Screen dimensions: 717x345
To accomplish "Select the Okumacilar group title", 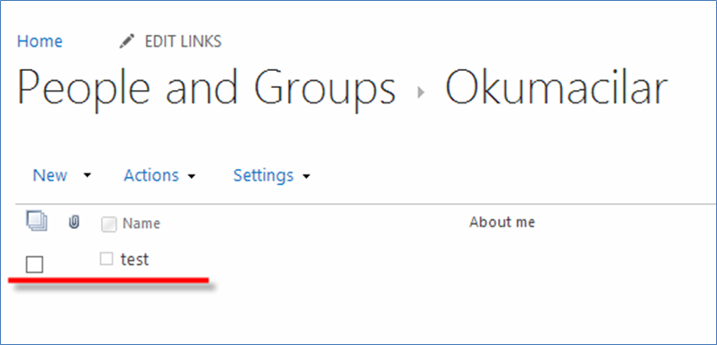I will point(556,87).
